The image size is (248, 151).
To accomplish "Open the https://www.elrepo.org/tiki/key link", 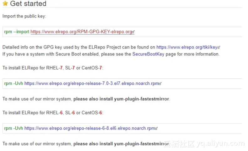I will [187, 47].
